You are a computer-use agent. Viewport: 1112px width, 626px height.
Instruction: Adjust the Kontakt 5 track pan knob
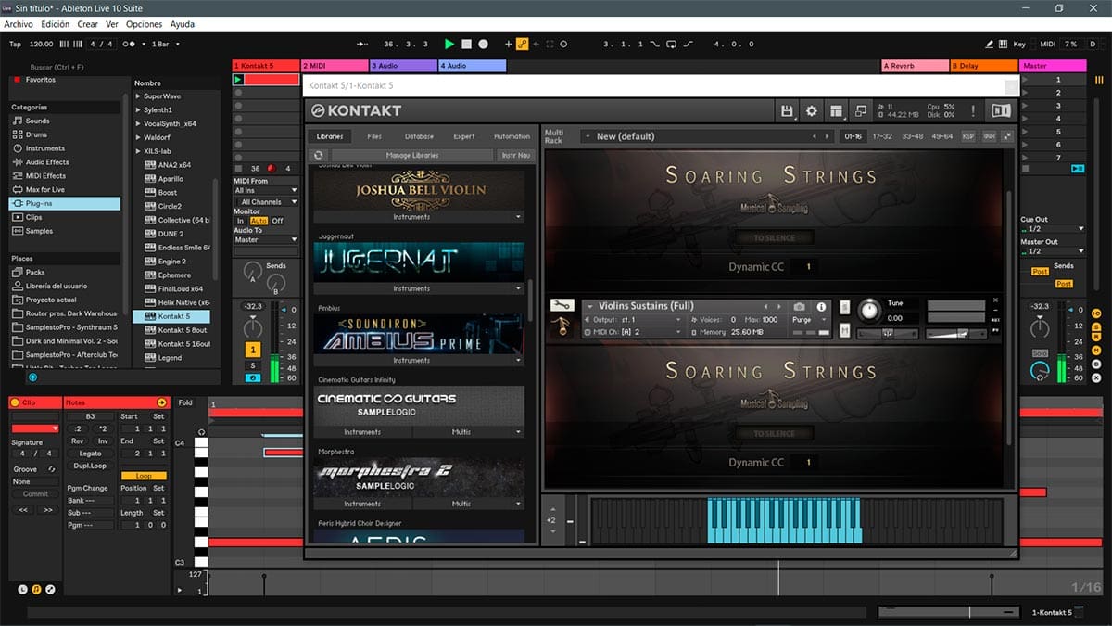[253, 327]
